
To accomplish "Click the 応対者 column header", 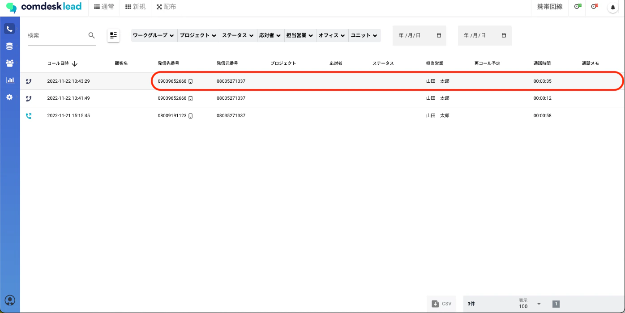I will 336,63.
